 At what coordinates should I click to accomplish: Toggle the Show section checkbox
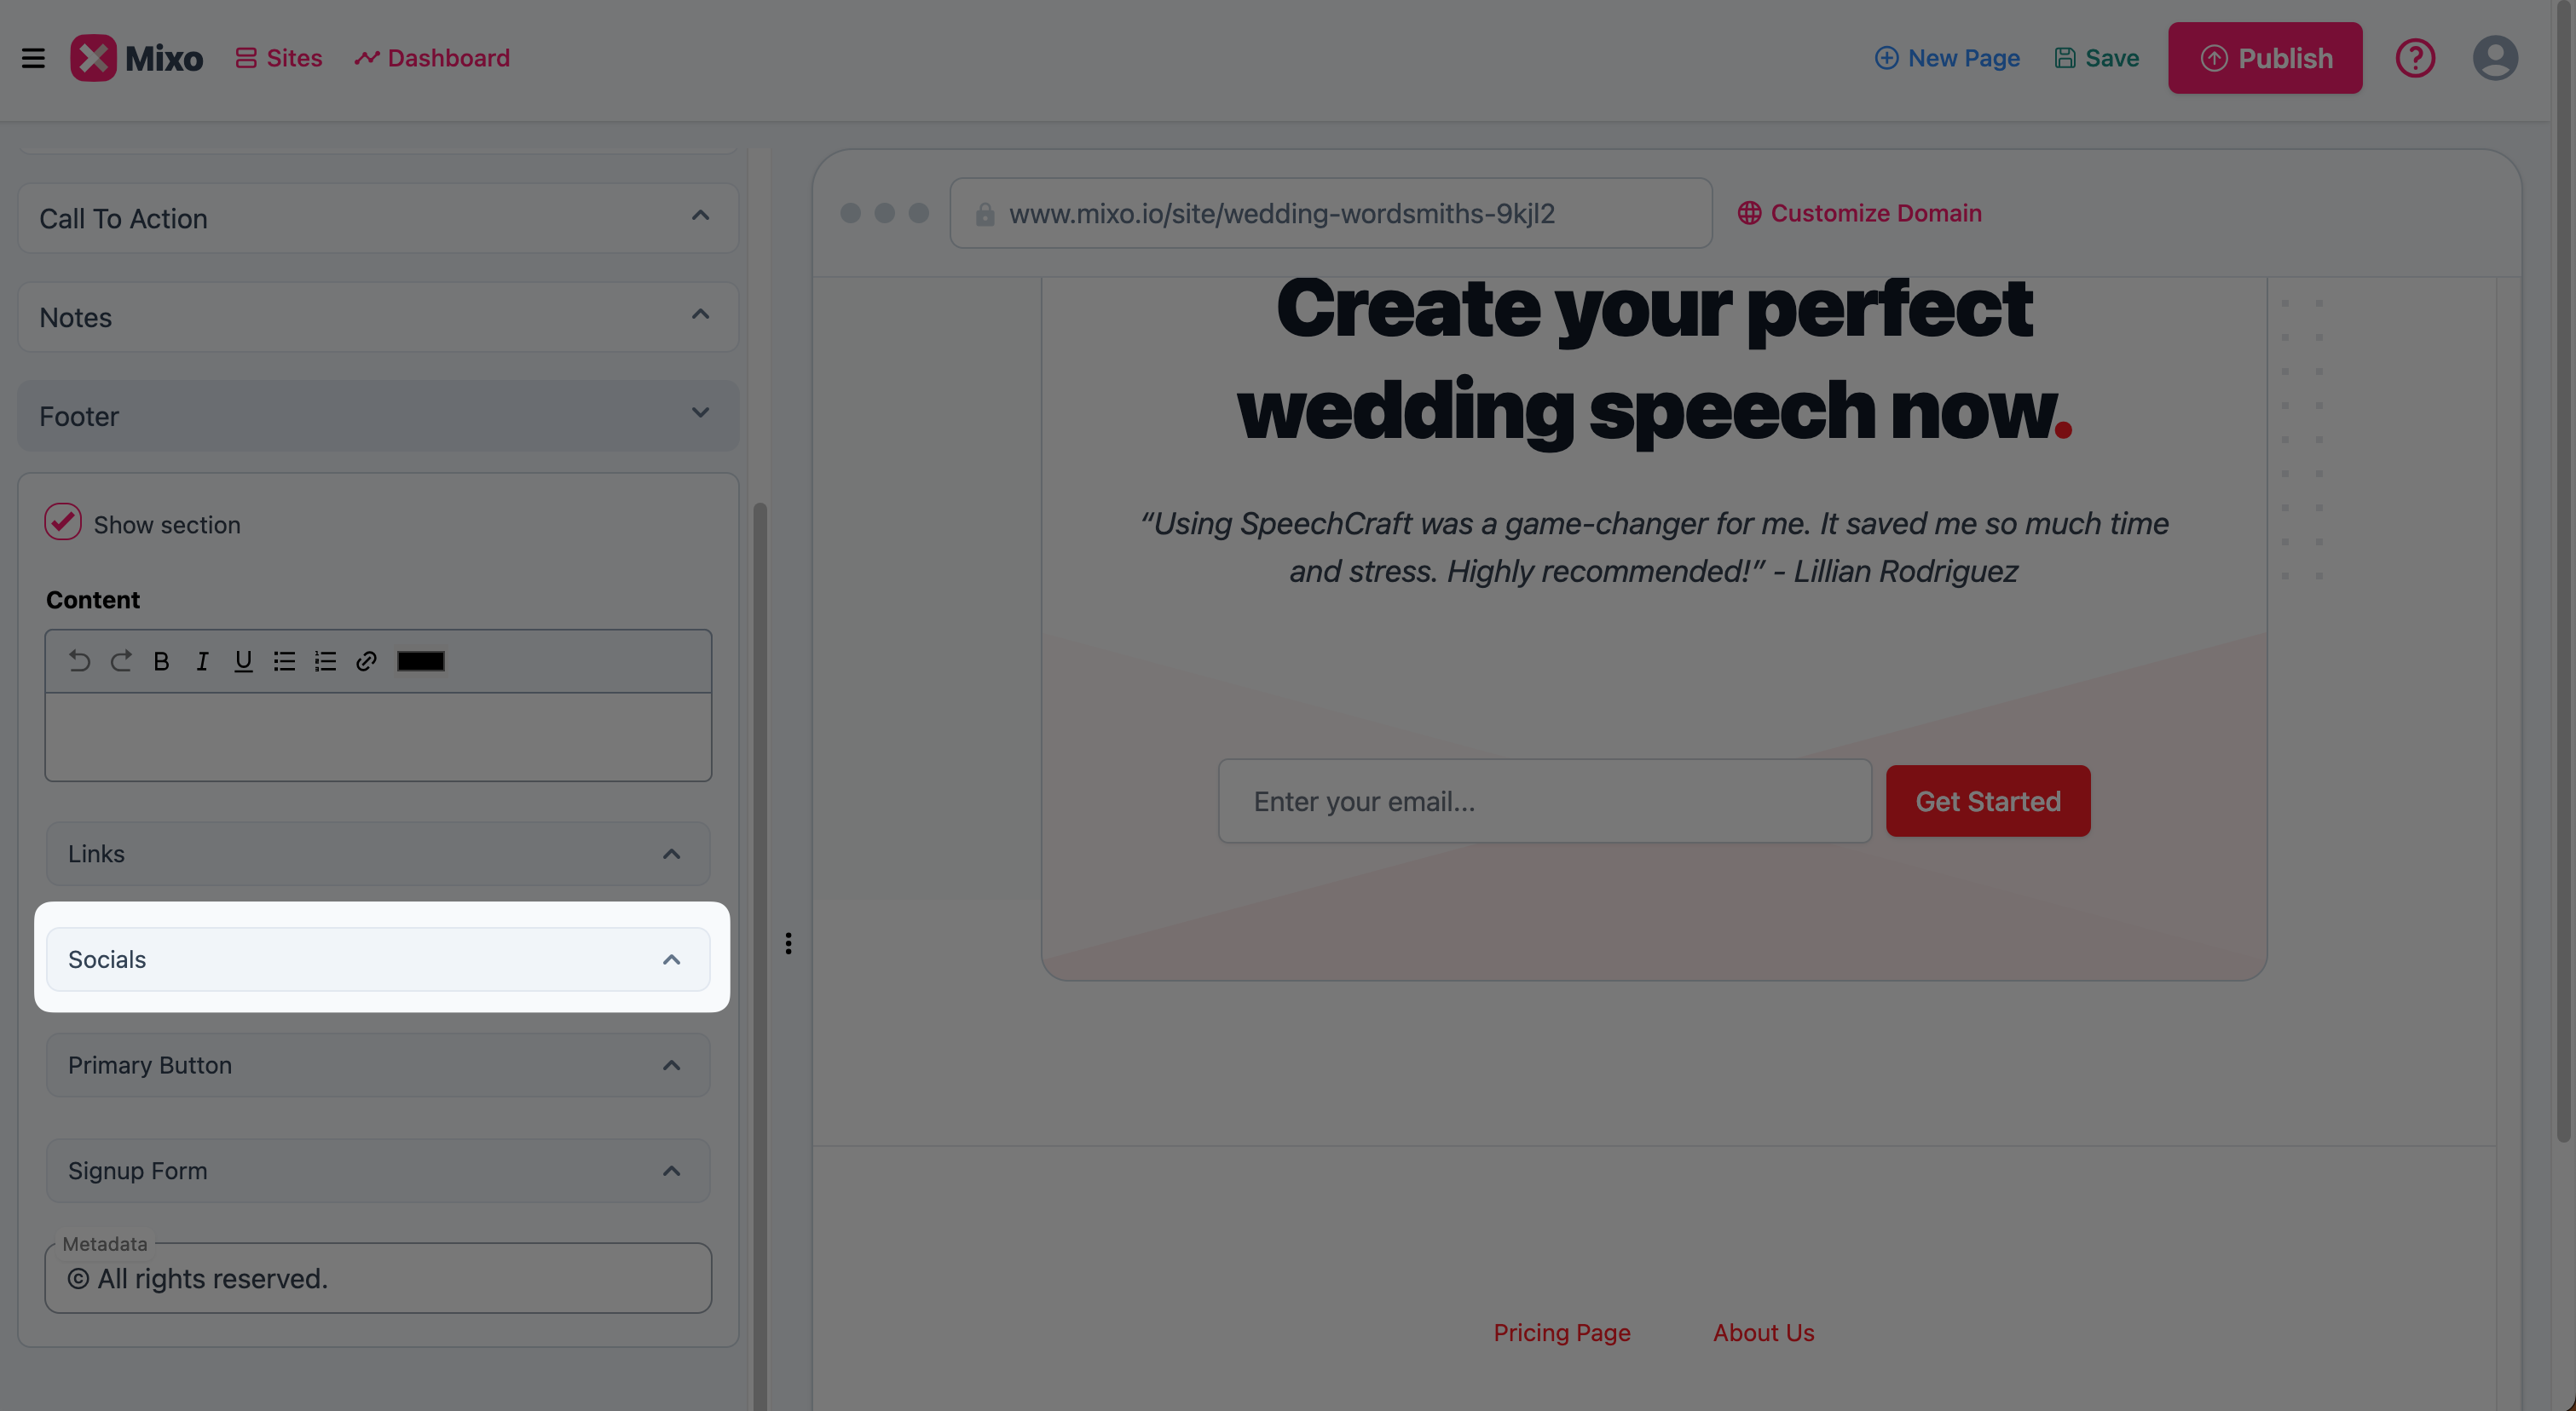pyautogui.click(x=62, y=521)
